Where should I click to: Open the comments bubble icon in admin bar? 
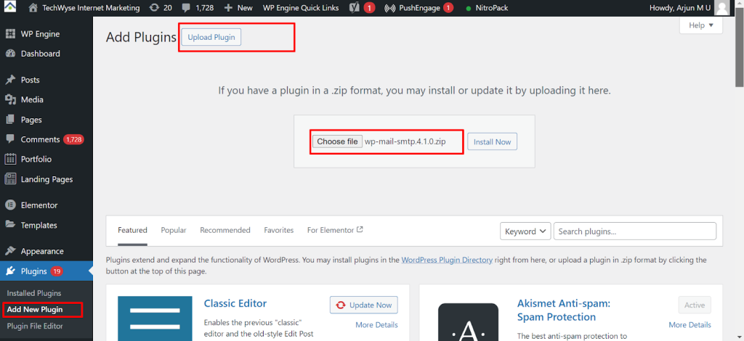coord(187,8)
